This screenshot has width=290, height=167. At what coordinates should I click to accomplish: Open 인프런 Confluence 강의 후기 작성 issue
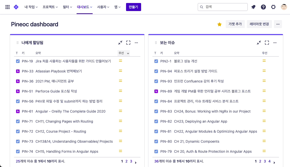[199, 81]
